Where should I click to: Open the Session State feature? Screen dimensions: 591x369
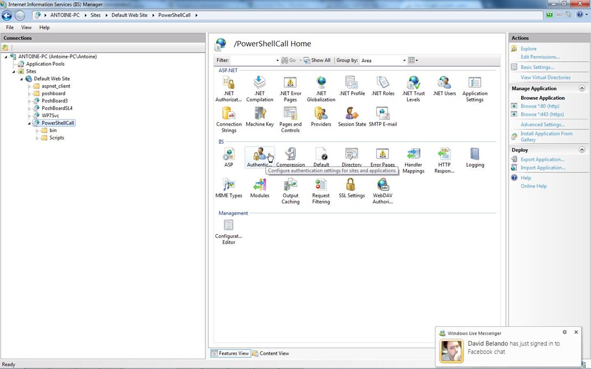tap(352, 117)
